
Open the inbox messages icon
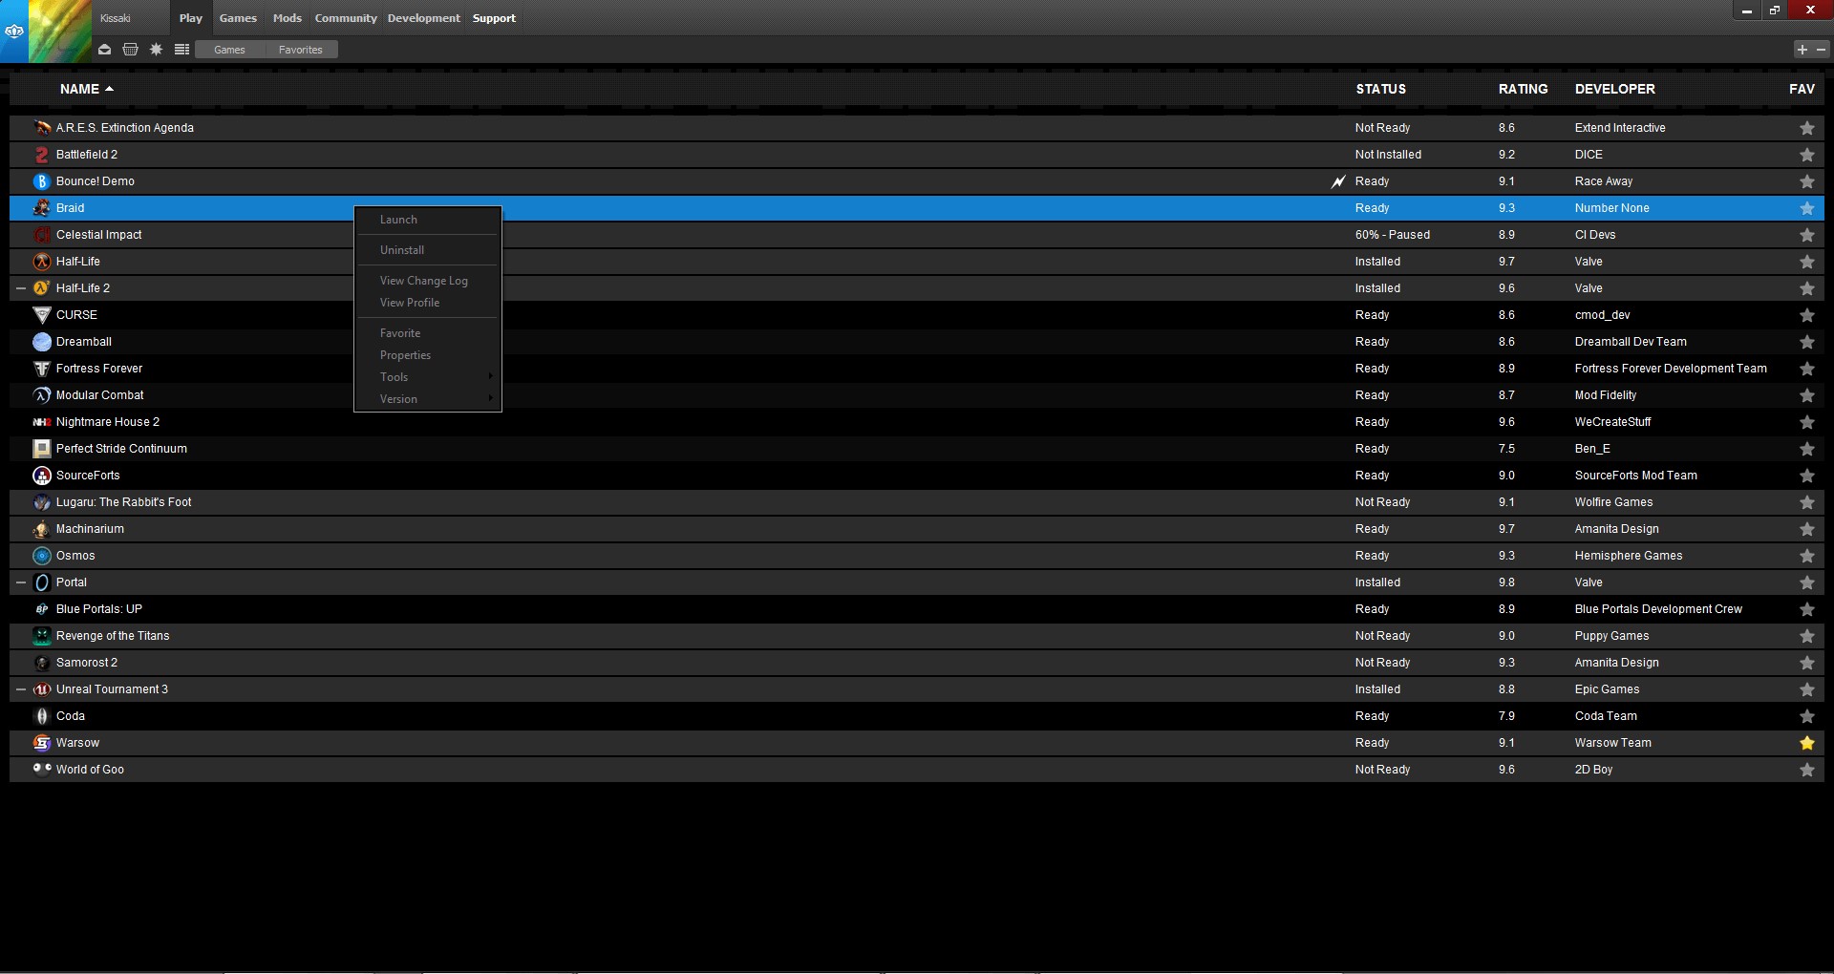(x=104, y=50)
